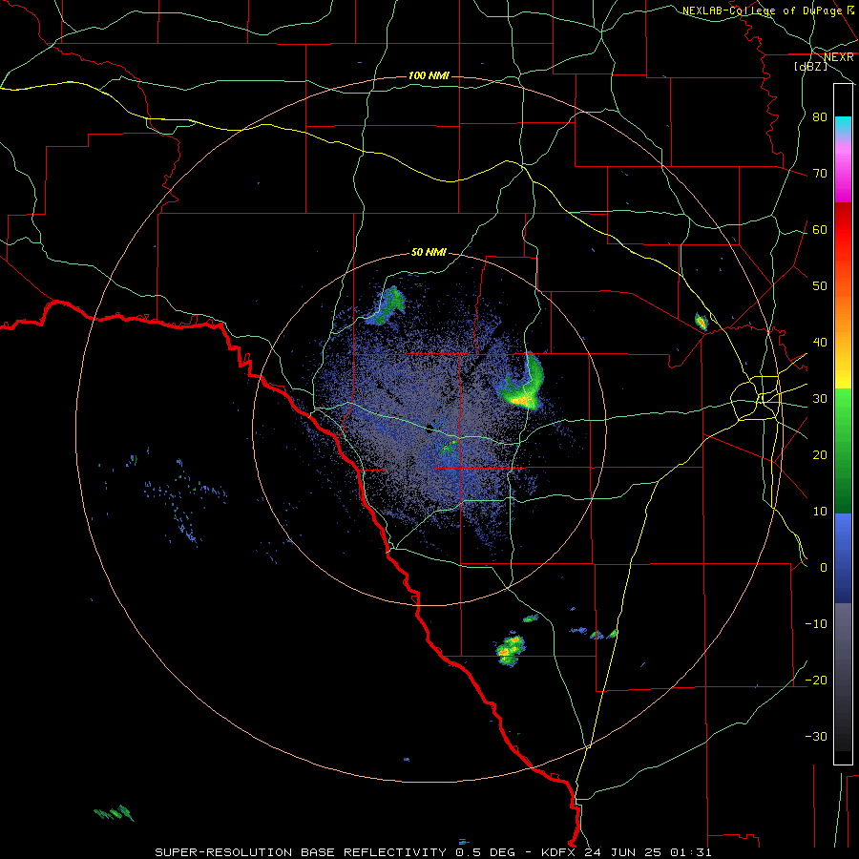859x859 pixels.
Task: Click the 80 value on the dBZ scale
Action: tap(820, 116)
